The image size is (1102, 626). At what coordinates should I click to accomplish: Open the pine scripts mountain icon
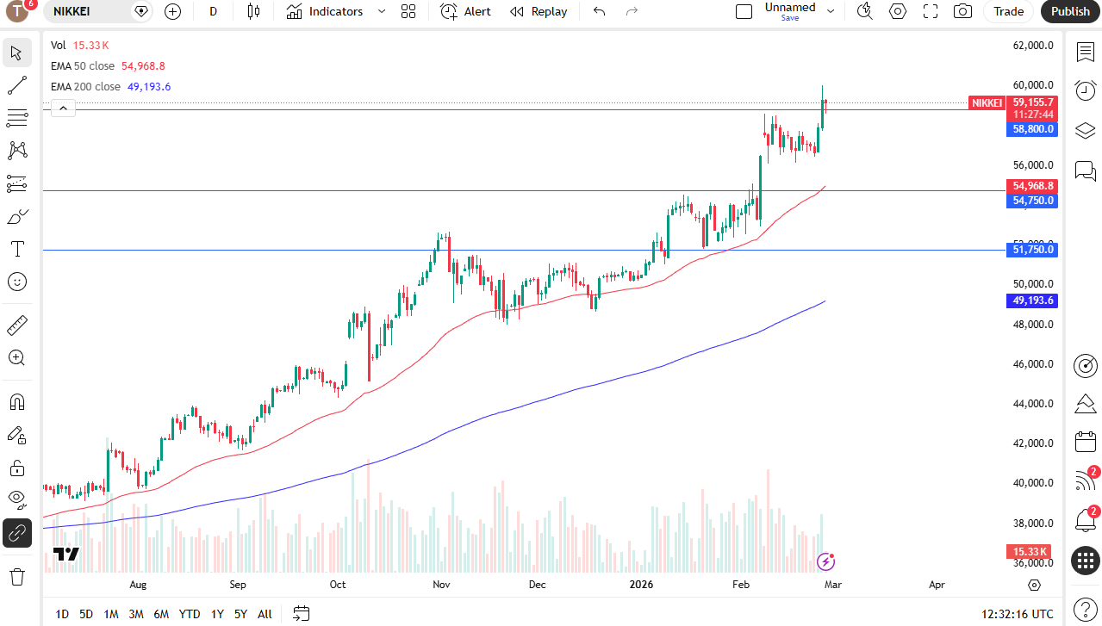pos(1085,404)
